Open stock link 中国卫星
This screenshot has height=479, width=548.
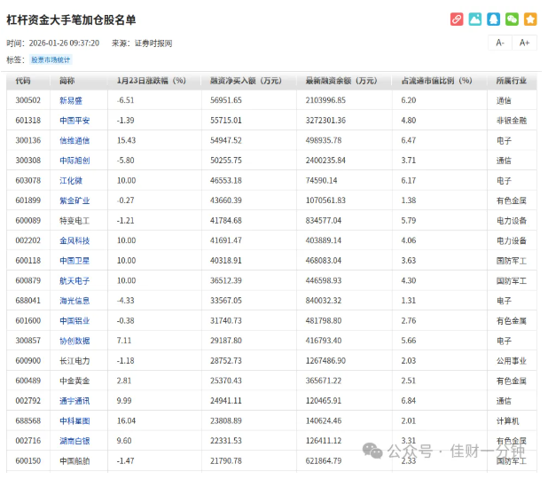(x=74, y=261)
